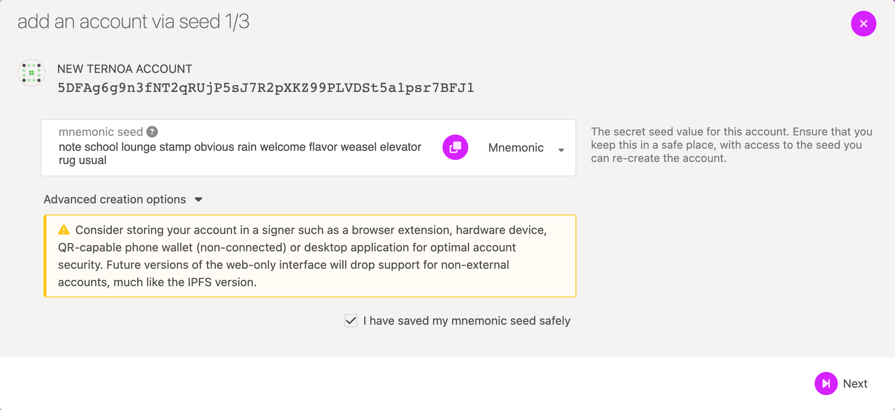Copy the mnemonic seed to clipboard
This screenshot has width=895, height=410.
point(455,147)
